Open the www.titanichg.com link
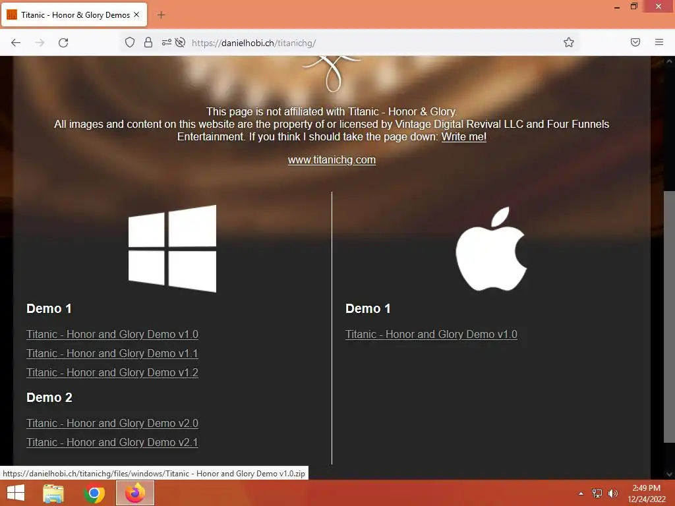The height and width of the screenshot is (506, 675). pos(332,159)
